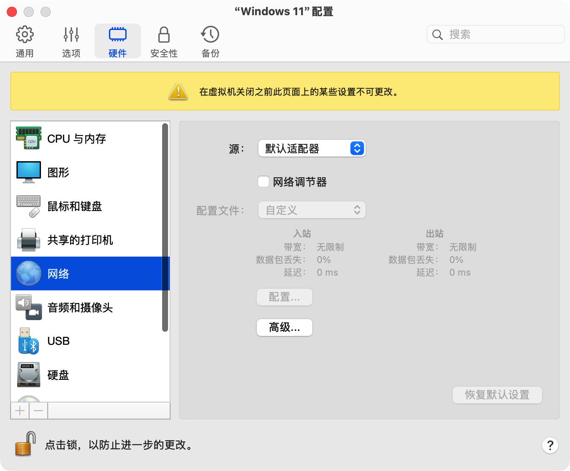Select the 硬盘 list item
The height and width of the screenshot is (471, 570).
[87, 375]
